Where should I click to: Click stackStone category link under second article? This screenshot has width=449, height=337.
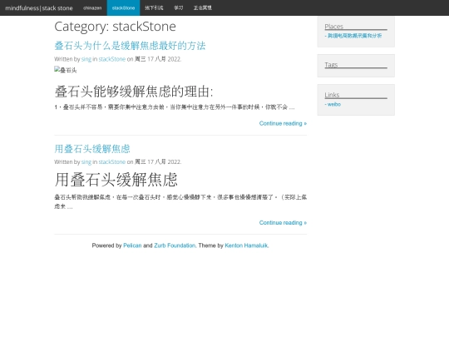tap(112, 162)
